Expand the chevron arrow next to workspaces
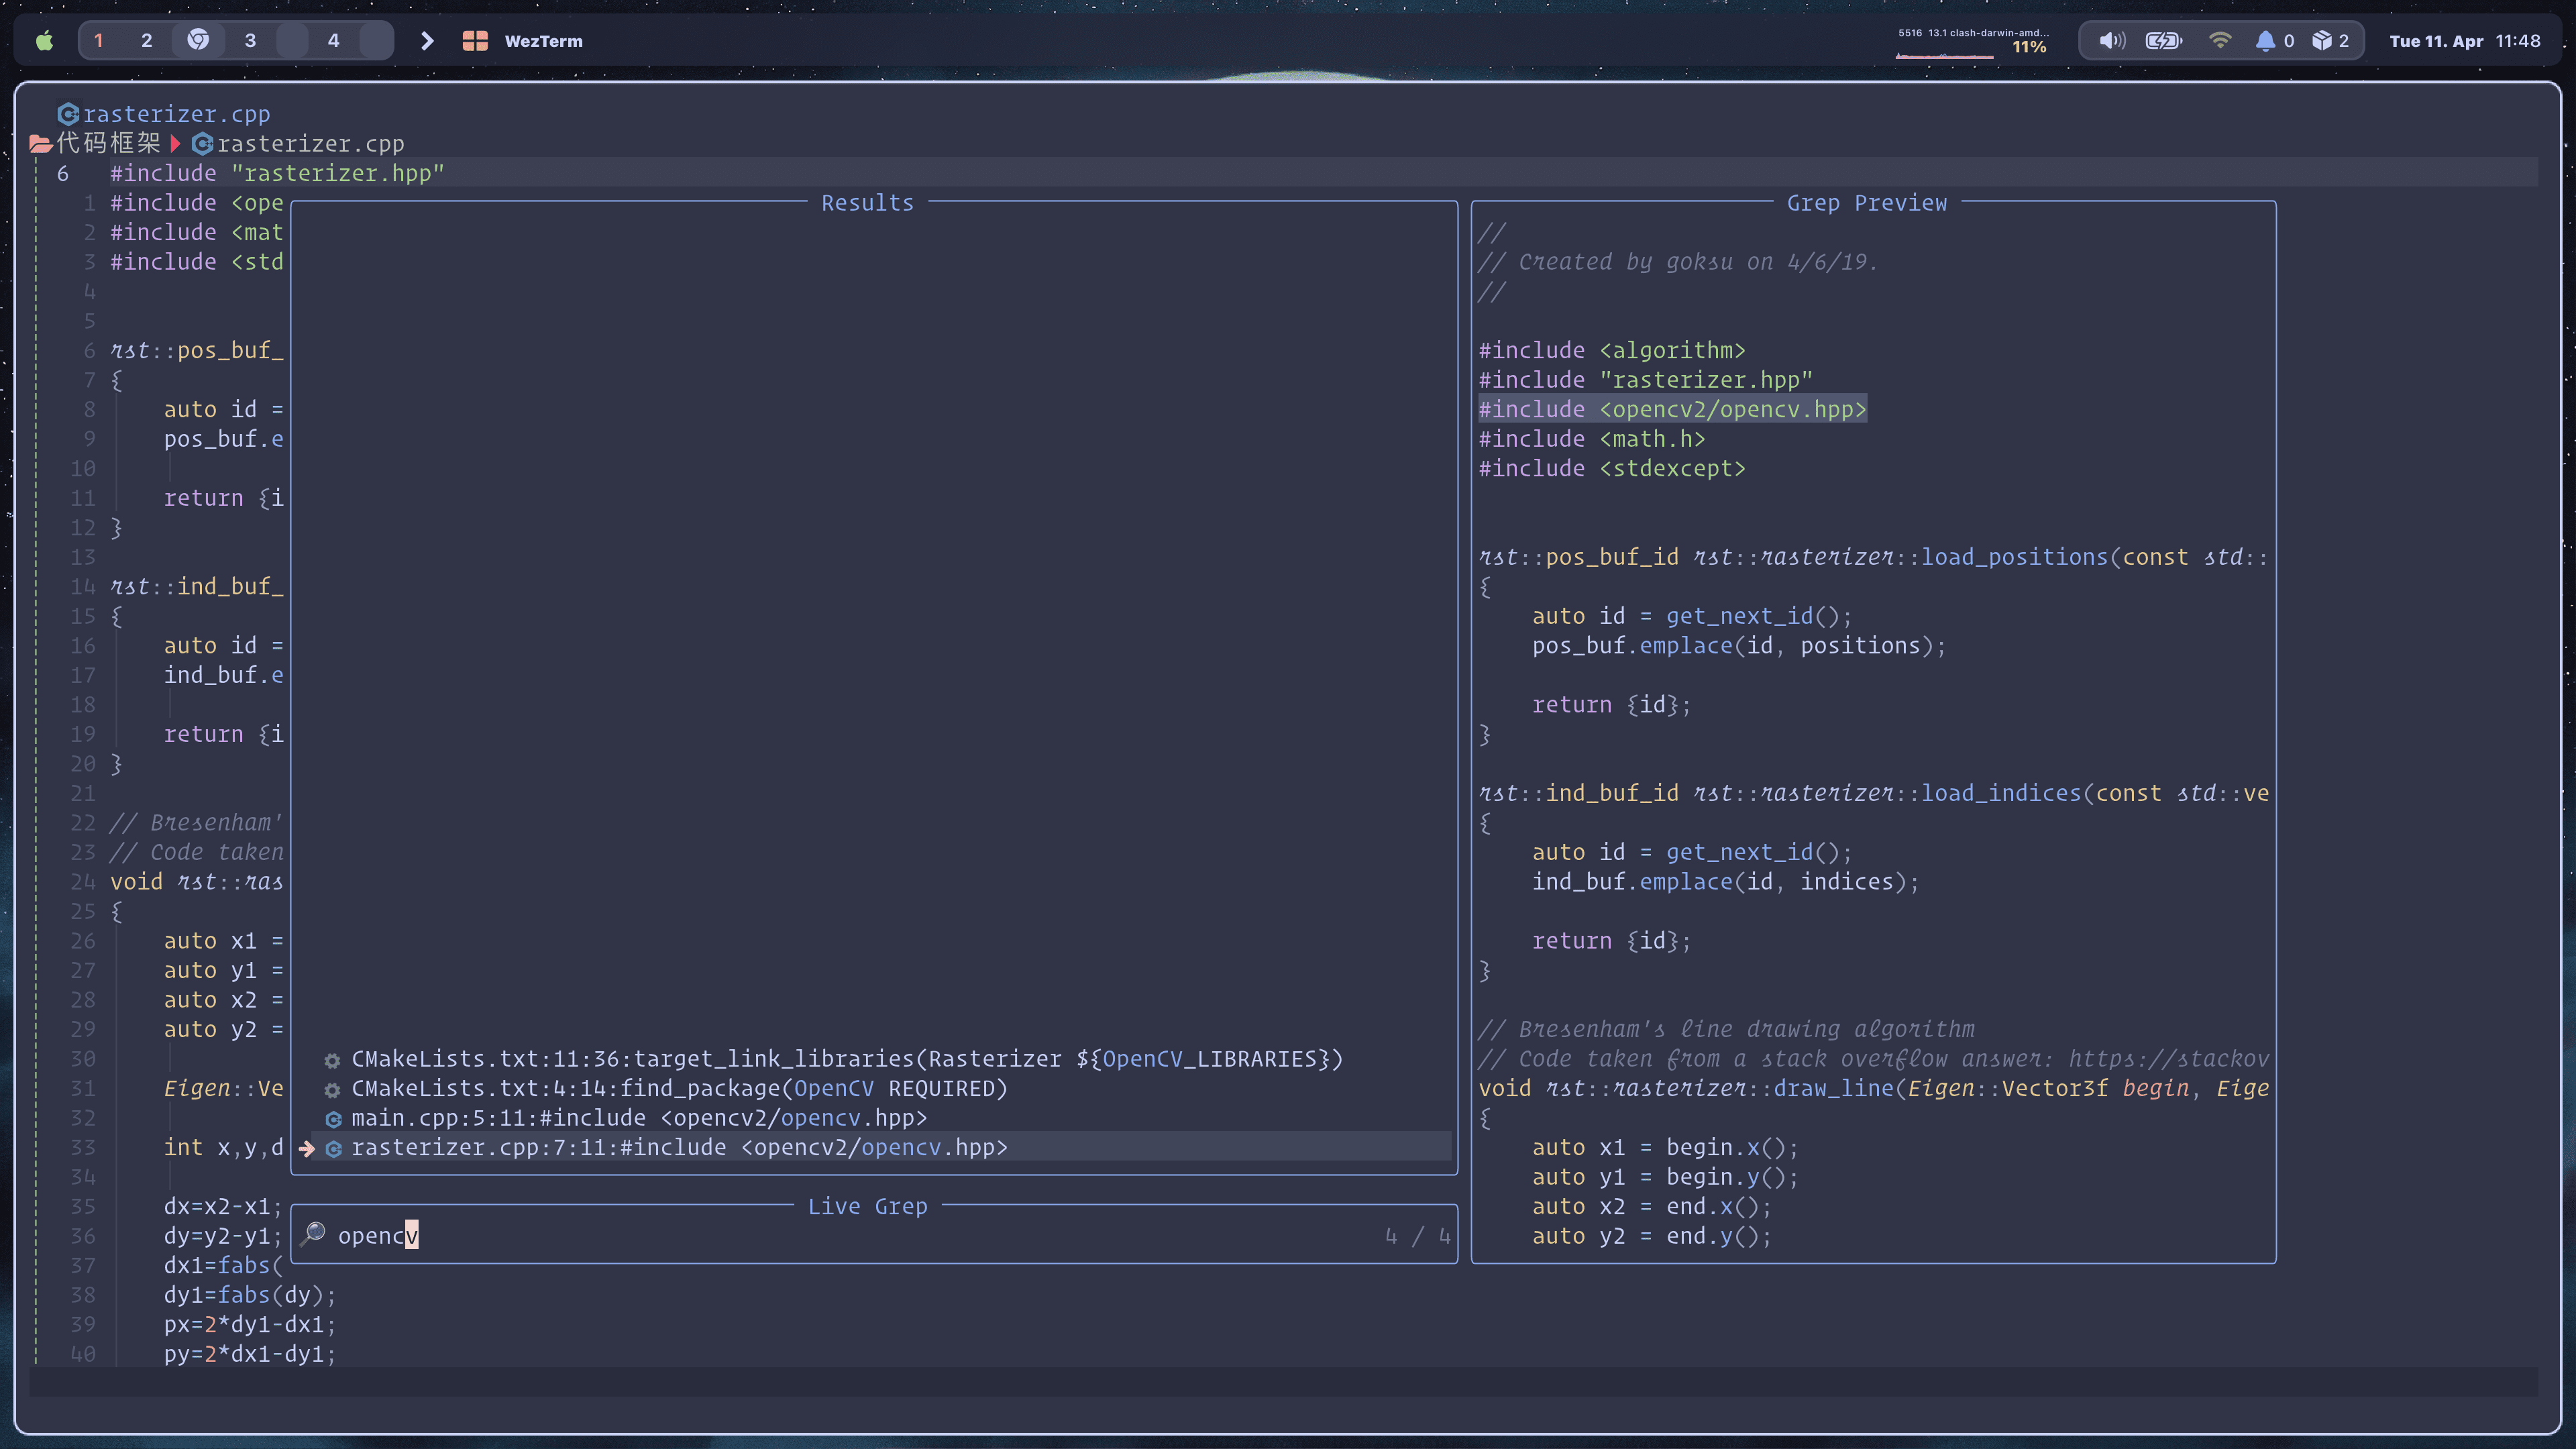The height and width of the screenshot is (1449, 2576). point(427,41)
